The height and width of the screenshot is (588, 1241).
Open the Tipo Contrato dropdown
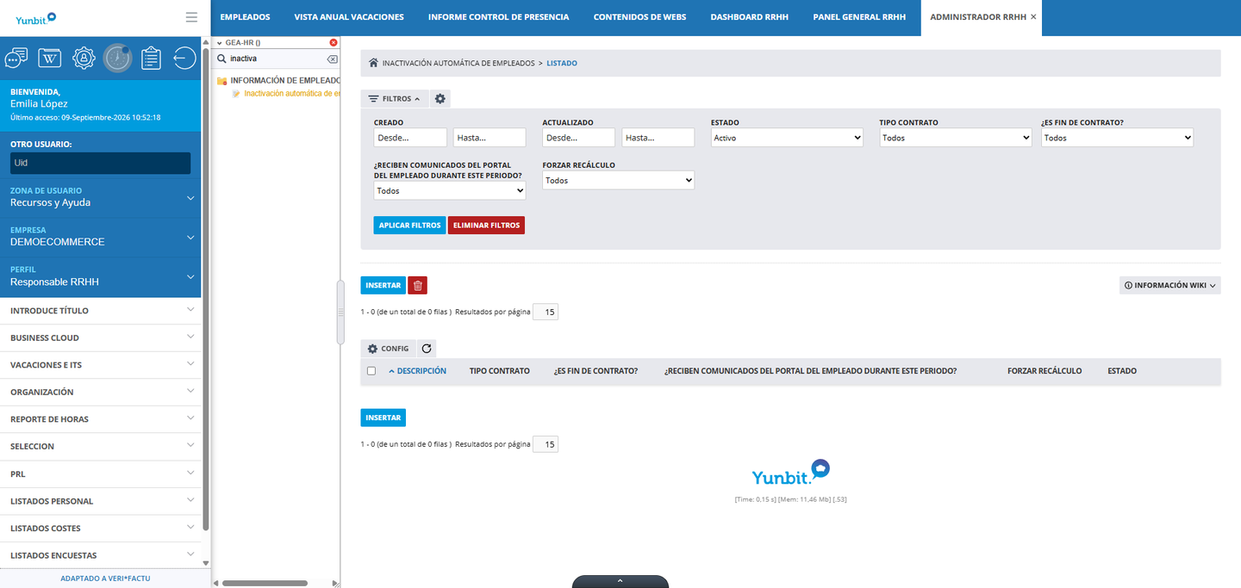(x=956, y=138)
